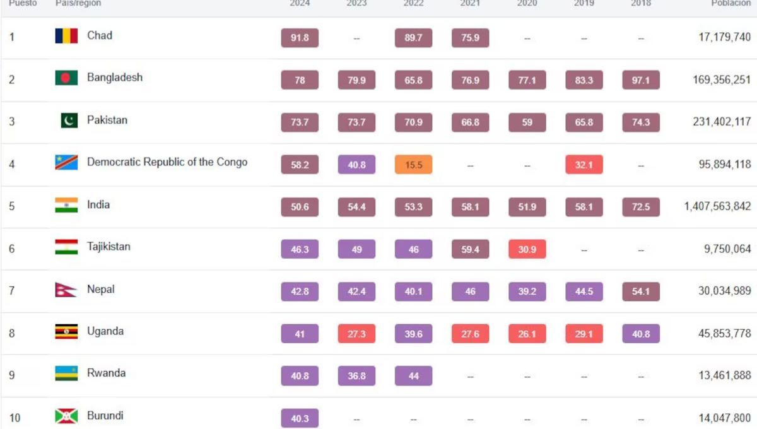
Task: Sort by the 2024 column header
Action: pyautogui.click(x=300, y=4)
